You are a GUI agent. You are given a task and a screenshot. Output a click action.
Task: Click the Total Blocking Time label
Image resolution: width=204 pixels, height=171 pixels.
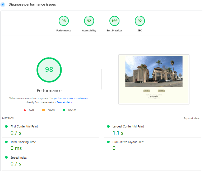(23, 142)
